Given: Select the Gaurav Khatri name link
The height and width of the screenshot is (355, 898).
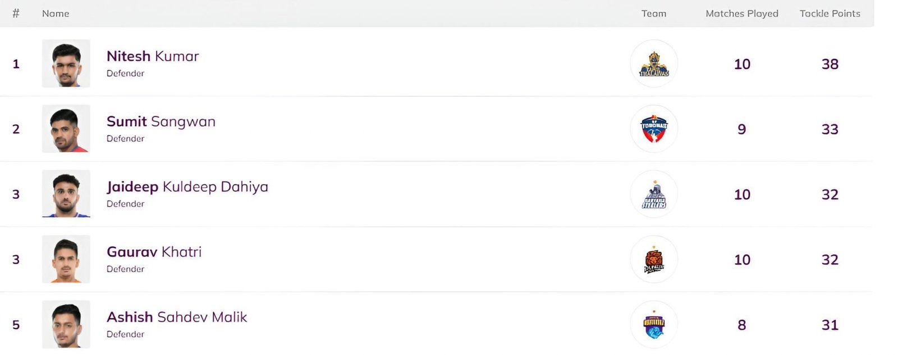Looking at the screenshot, I should 154,253.
